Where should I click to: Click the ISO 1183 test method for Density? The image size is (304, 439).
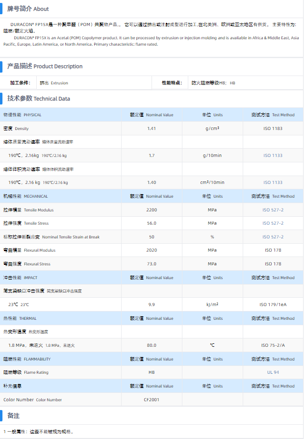[273, 129]
